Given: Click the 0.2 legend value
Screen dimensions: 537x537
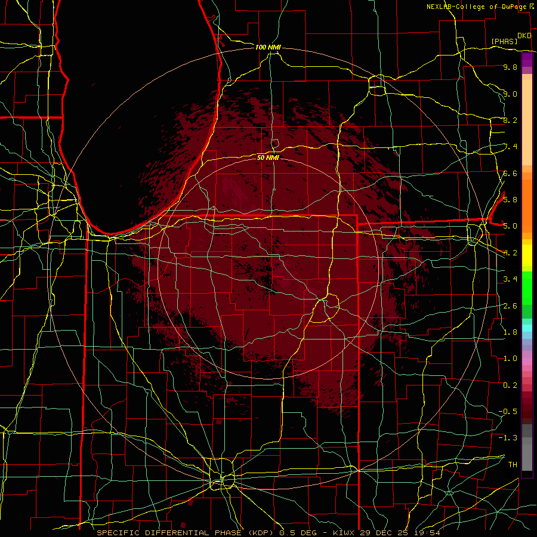Looking at the screenshot, I should [510, 385].
